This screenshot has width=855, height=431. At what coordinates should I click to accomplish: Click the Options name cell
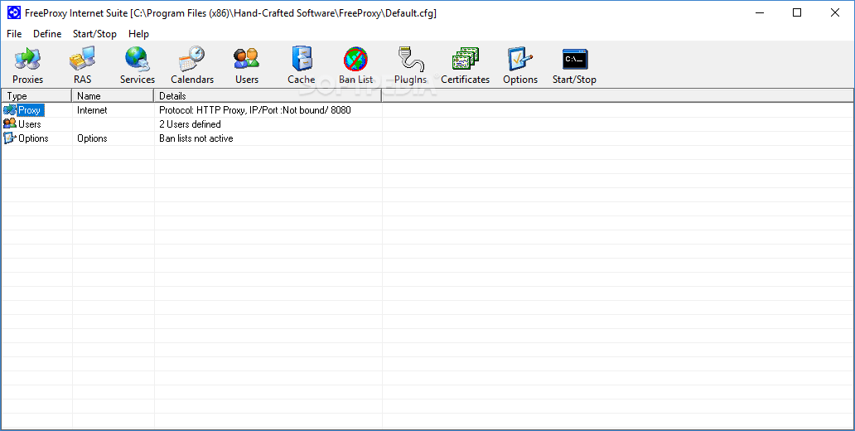92,138
